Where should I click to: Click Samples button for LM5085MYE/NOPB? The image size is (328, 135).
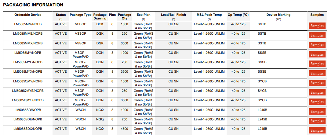(317, 64)
